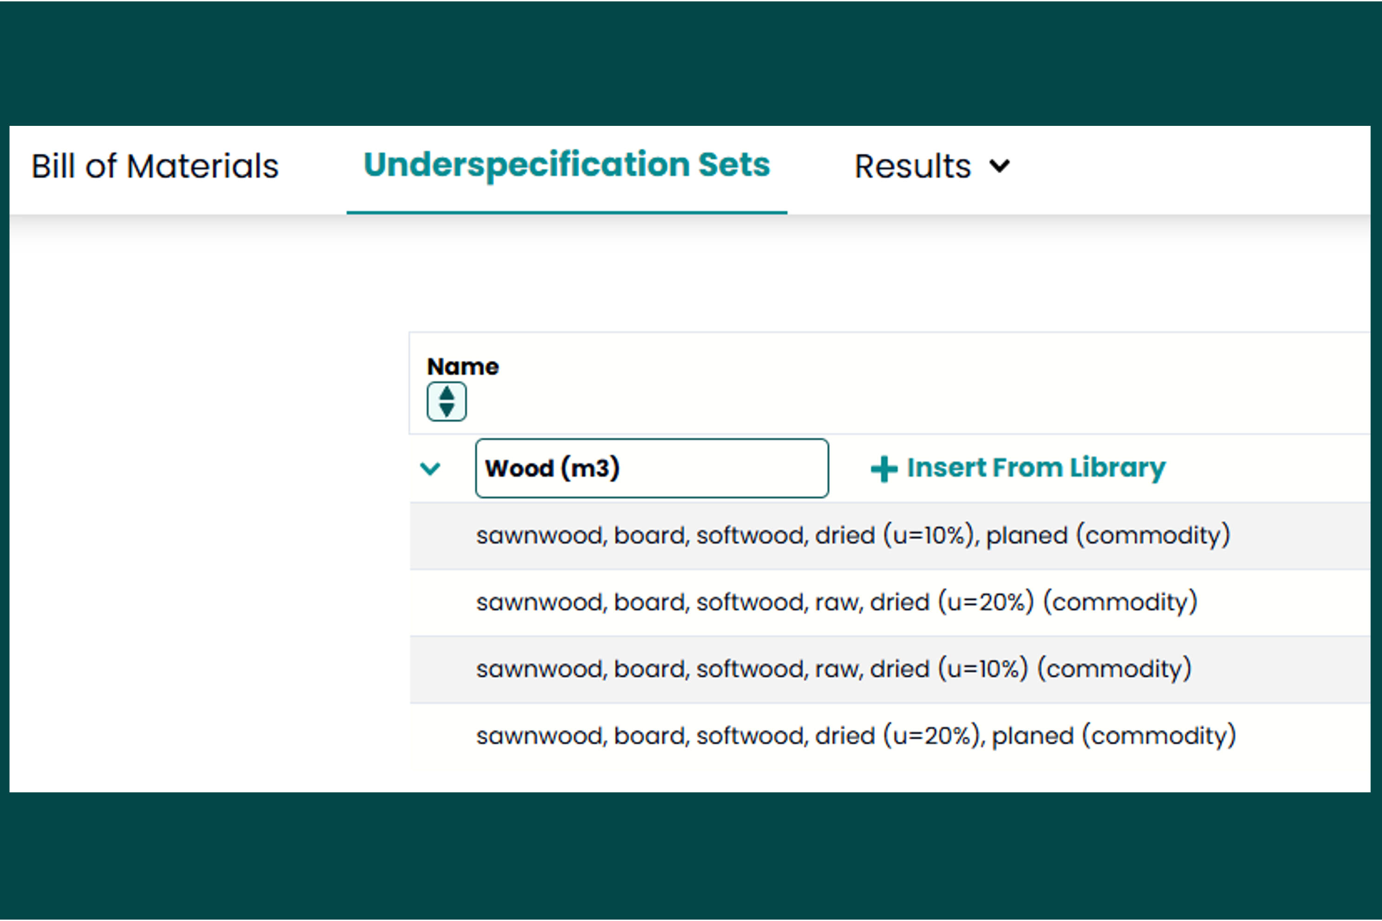Open the Results dropdown menu
The width and height of the screenshot is (1382, 921).
pyautogui.click(x=932, y=166)
